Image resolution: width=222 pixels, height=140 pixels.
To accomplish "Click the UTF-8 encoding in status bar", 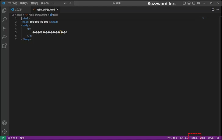I will pyautogui.click(x=194, y=138).
